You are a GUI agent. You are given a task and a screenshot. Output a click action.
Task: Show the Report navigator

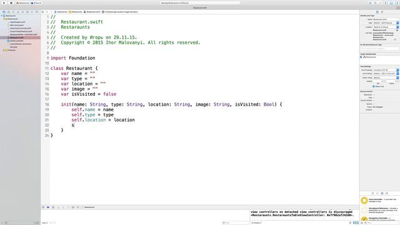tap(37, 12)
